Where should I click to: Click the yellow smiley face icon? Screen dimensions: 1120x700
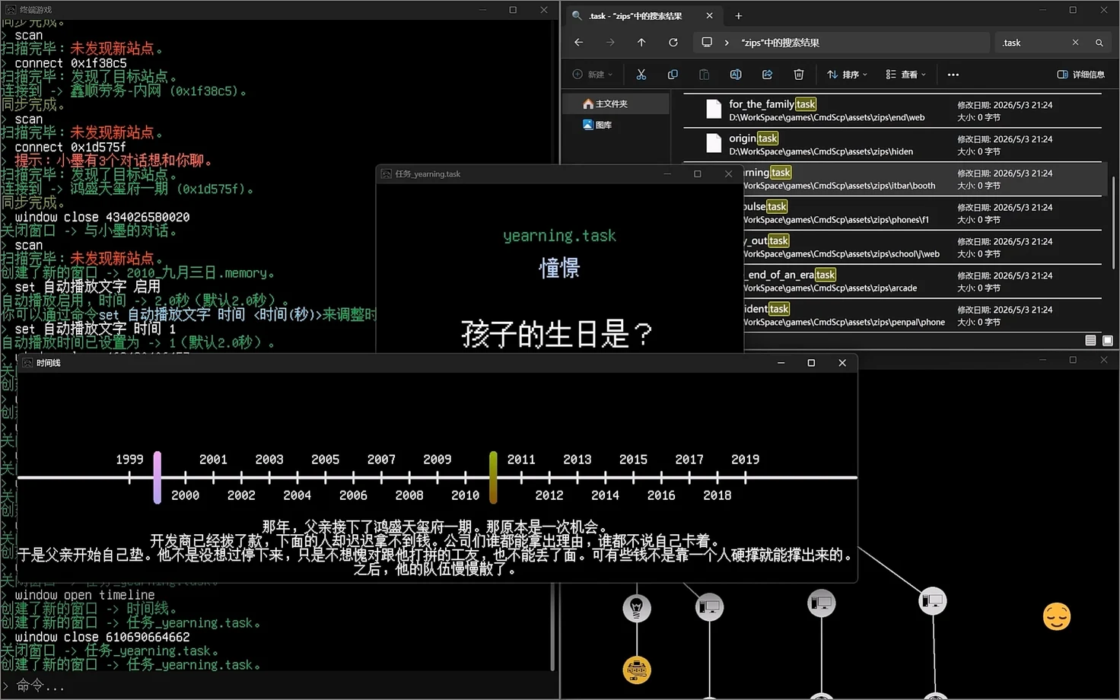1056,616
